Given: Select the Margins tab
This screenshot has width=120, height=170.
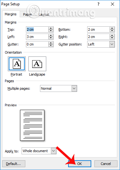Looking at the screenshot, I should click(x=11, y=14).
